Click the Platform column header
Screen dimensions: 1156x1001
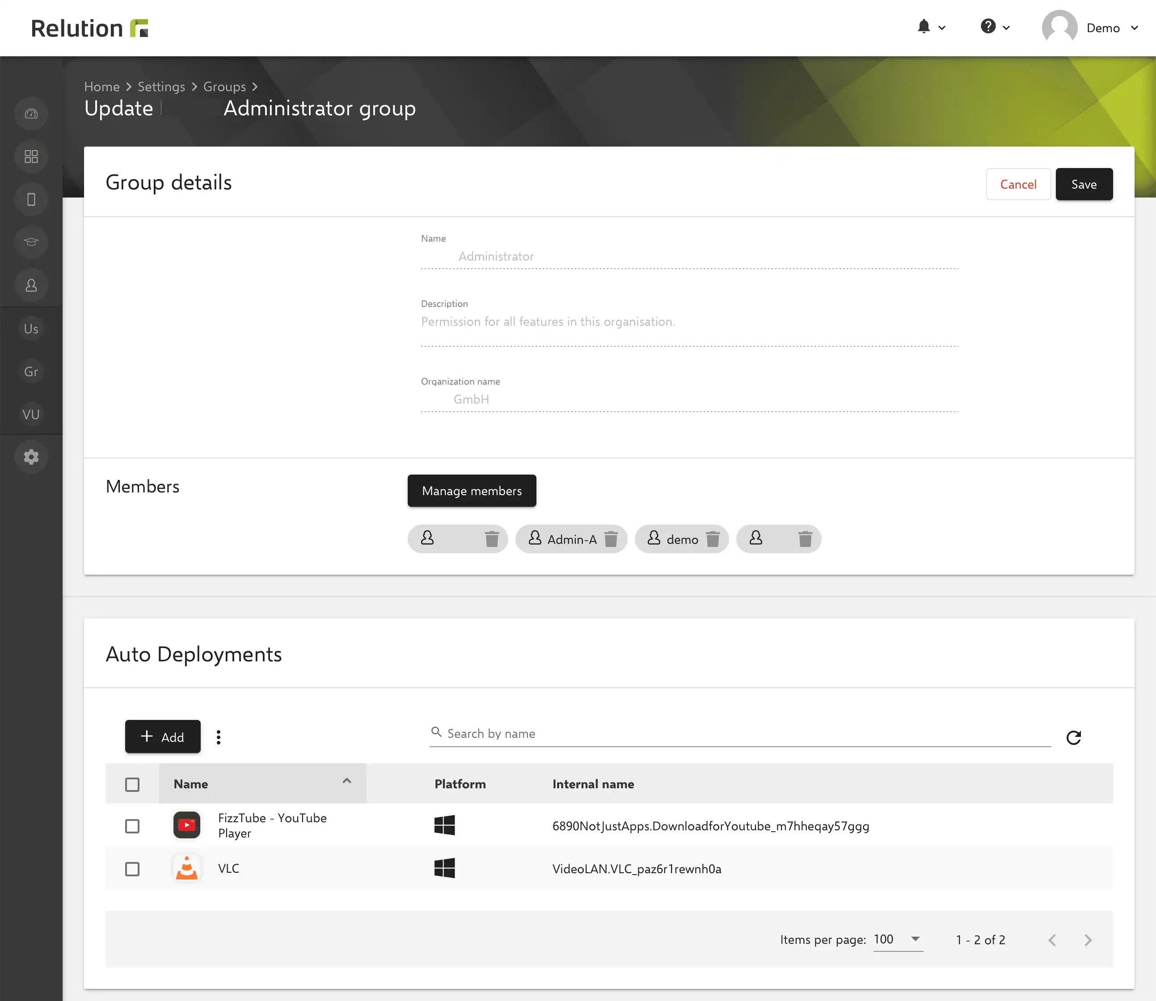pyautogui.click(x=460, y=784)
